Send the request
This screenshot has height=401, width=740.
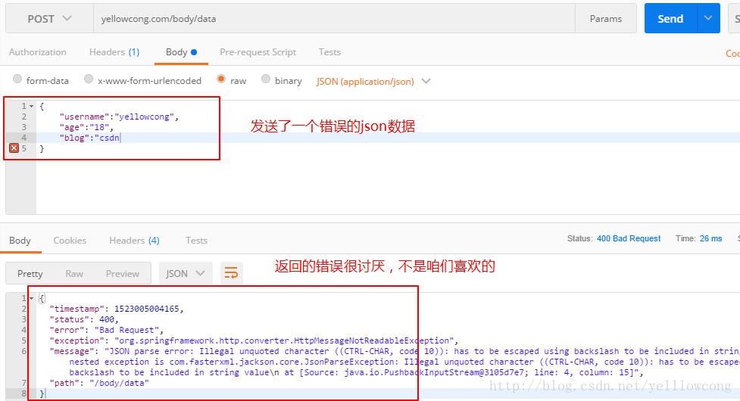670,19
